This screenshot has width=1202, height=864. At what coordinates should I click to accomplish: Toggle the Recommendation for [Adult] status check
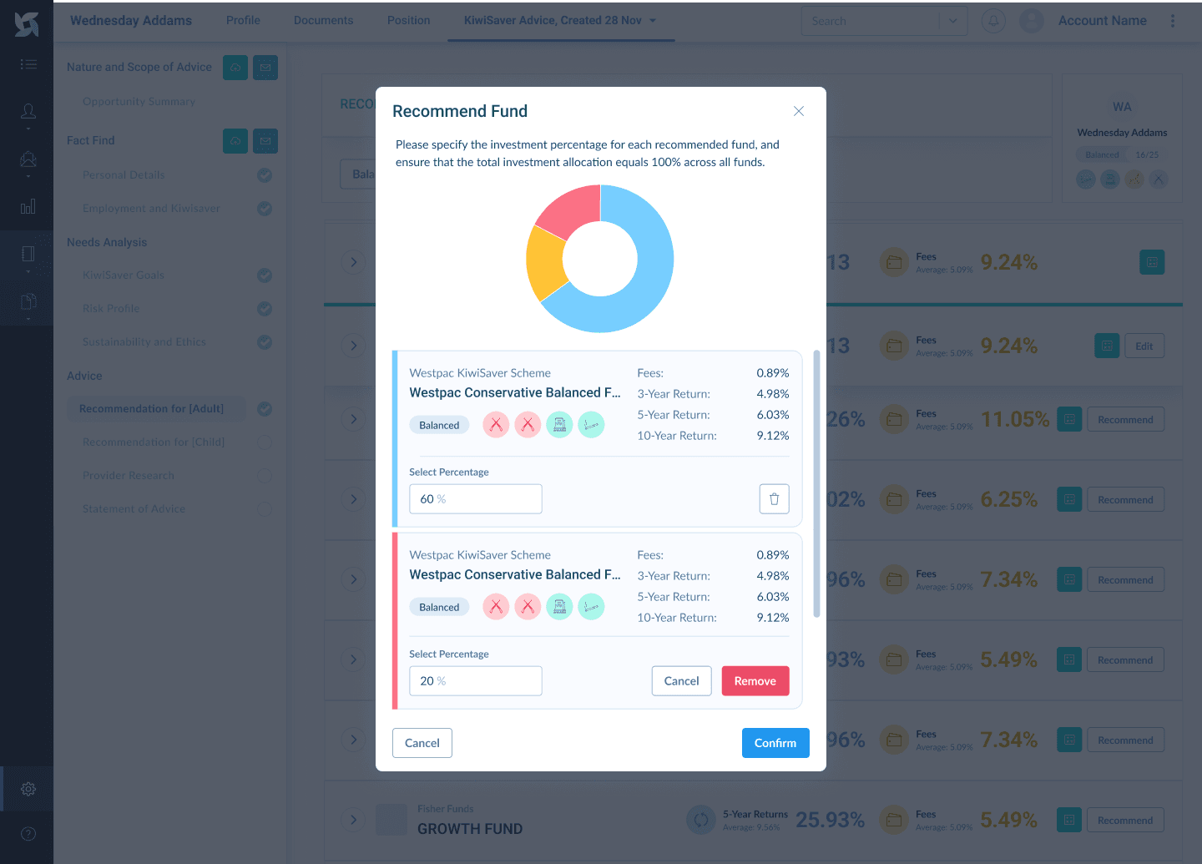tap(265, 409)
